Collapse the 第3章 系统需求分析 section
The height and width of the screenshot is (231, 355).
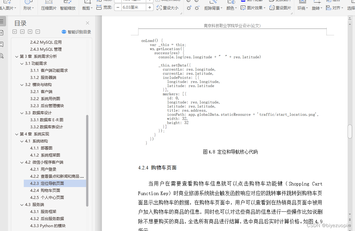click(17, 56)
